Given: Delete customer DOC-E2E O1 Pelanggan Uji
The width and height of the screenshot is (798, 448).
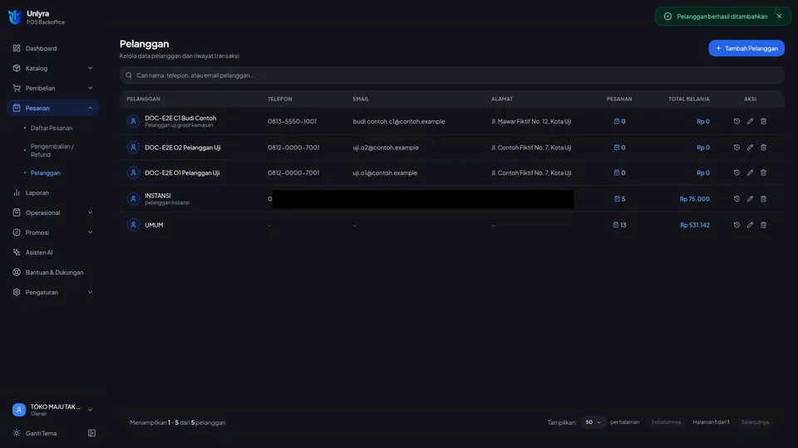Looking at the screenshot, I should tap(763, 173).
